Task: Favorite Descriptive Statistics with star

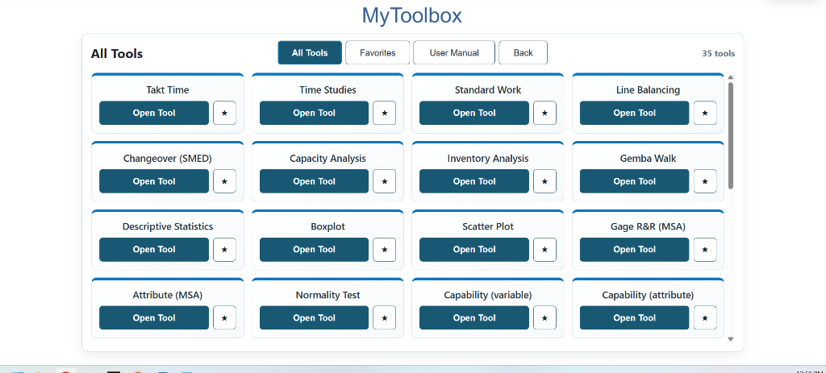Action: click(x=224, y=250)
